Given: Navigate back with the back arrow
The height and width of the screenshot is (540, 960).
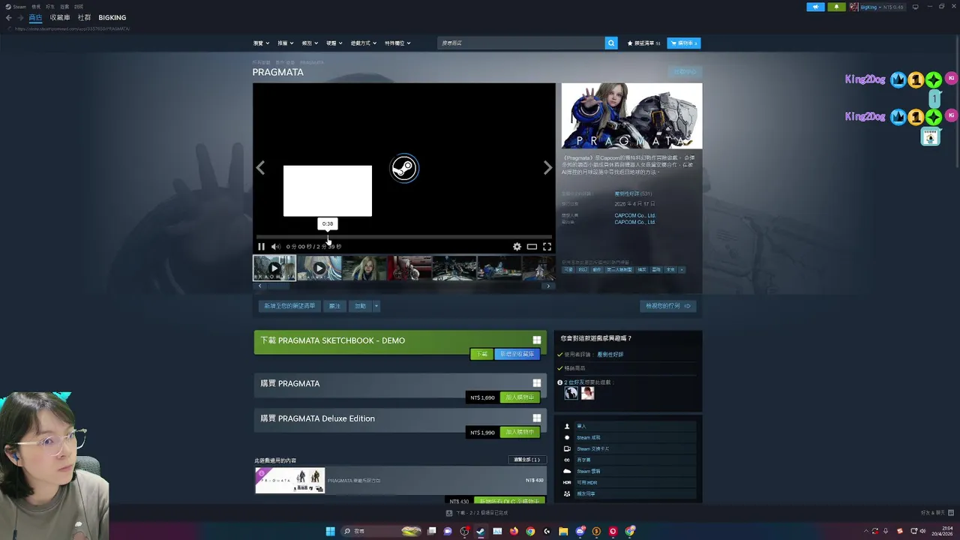Looking at the screenshot, I should coord(9,17).
